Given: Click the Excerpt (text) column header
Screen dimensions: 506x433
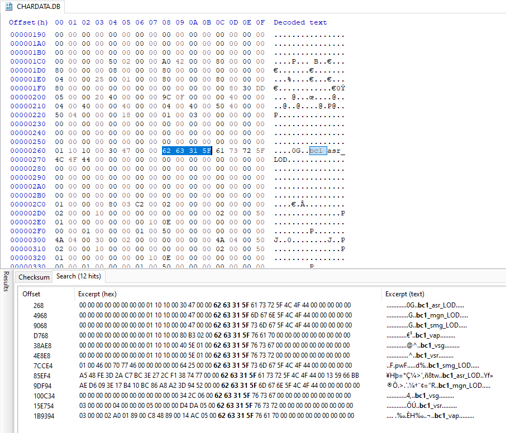Looking at the screenshot, I should [405, 294].
